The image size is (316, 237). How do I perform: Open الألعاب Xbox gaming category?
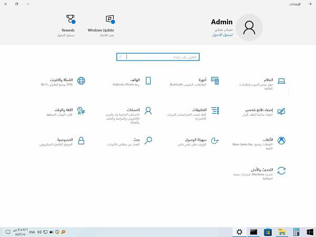pyautogui.click(x=259, y=143)
